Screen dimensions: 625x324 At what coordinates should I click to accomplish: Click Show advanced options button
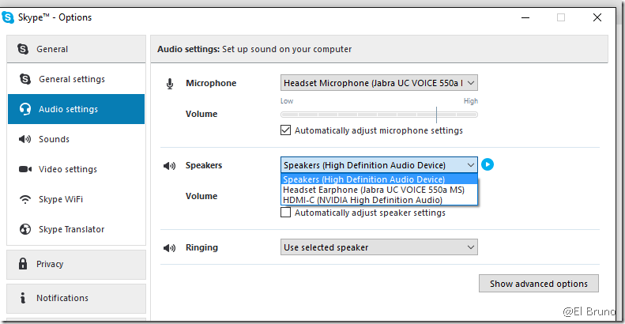(x=538, y=284)
